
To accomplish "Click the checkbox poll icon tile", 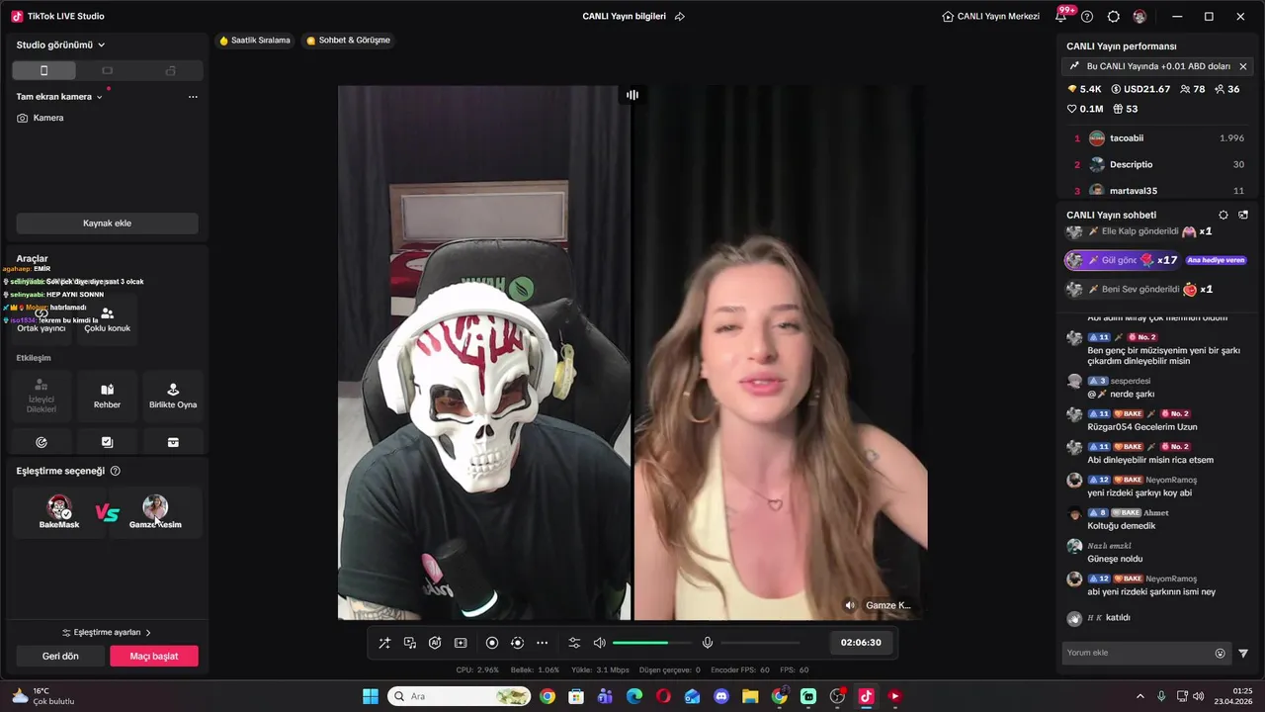I will [107, 442].
